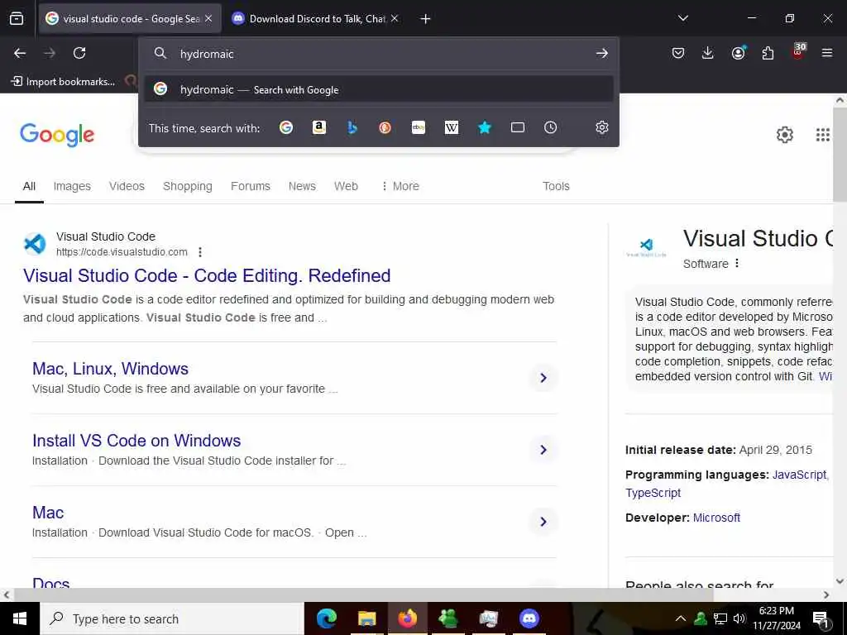Open the extension icon with 30 badge
Screen dimensions: 847x635
point(798,52)
